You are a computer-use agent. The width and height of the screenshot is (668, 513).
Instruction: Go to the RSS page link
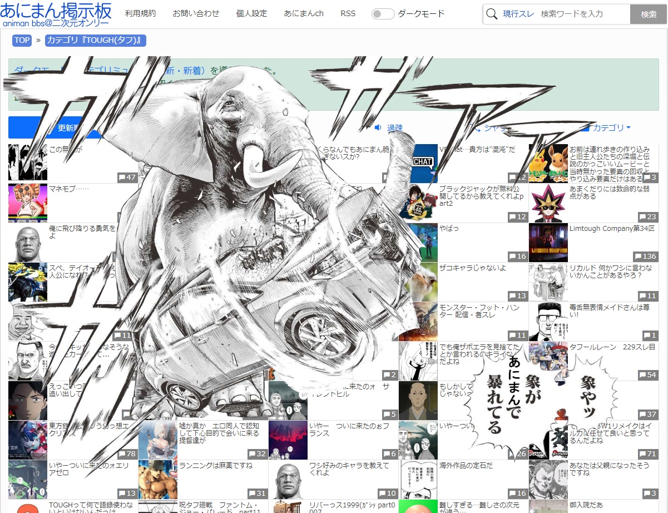point(348,13)
